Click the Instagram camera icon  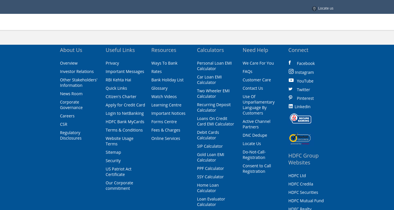coord(291,71)
